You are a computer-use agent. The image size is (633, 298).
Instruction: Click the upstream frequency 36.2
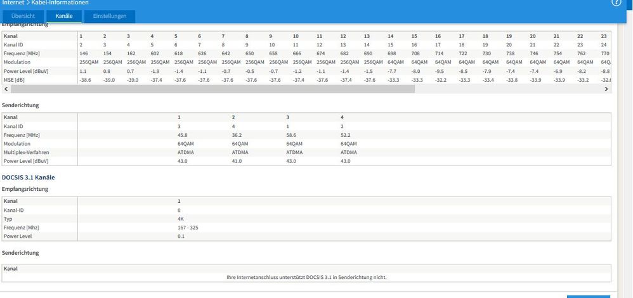tap(237, 135)
